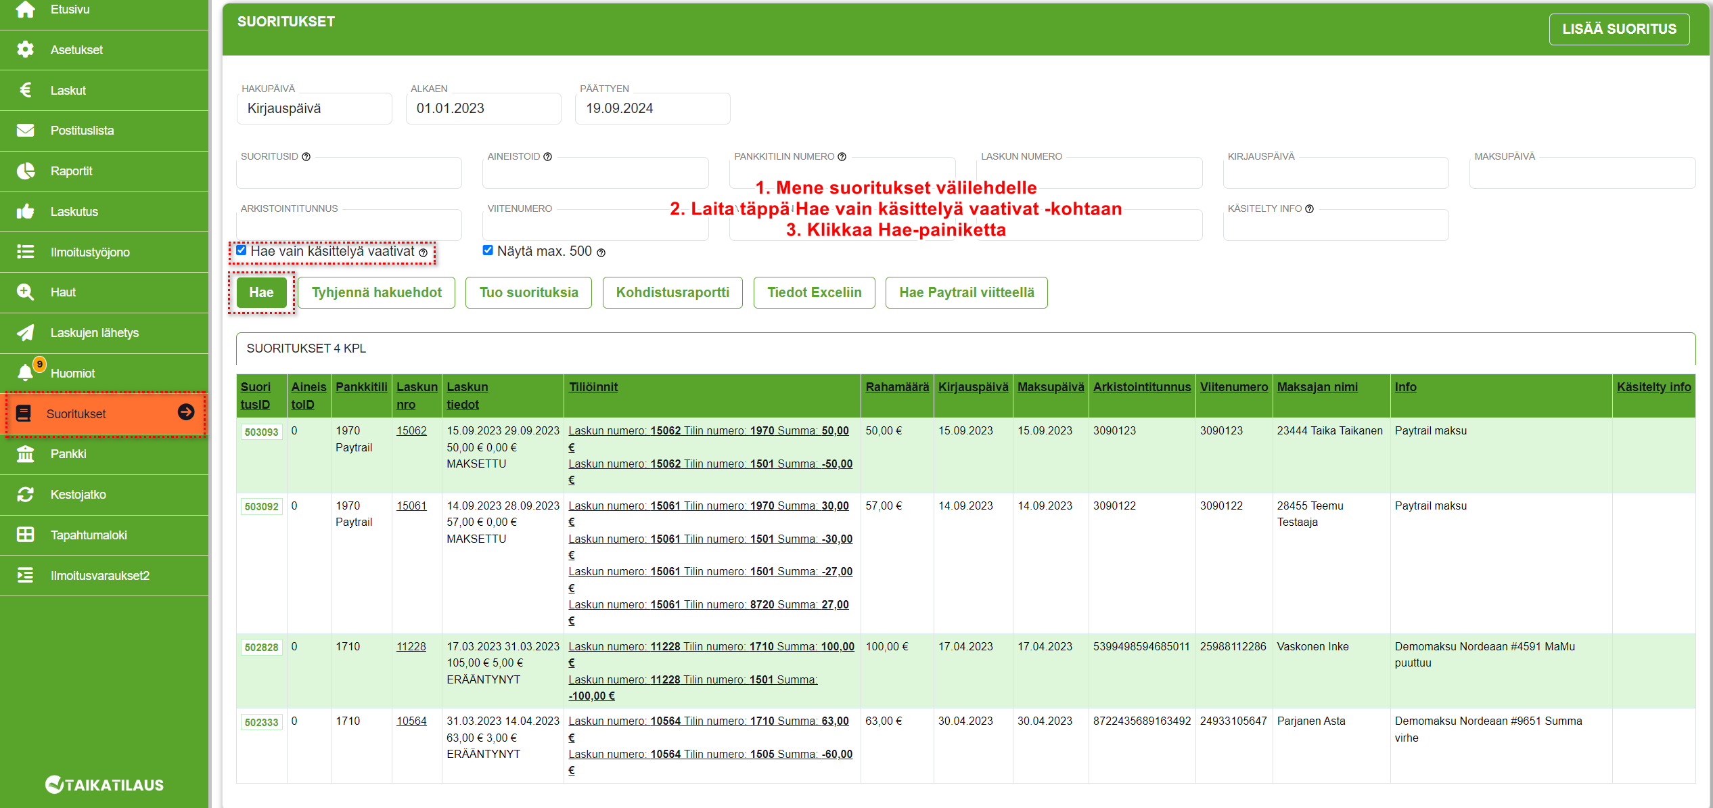Image resolution: width=1713 pixels, height=808 pixels.
Task: Click the MAKSUPÄIVÄ input field
Action: pyautogui.click(x=1582, y=173)
